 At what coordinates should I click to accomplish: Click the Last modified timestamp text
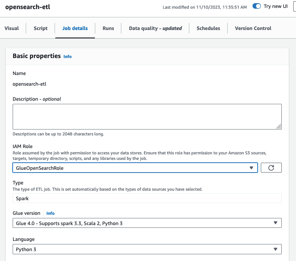click(205, 7)
